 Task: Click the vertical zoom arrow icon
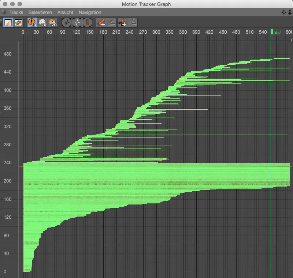pos(290,12)
